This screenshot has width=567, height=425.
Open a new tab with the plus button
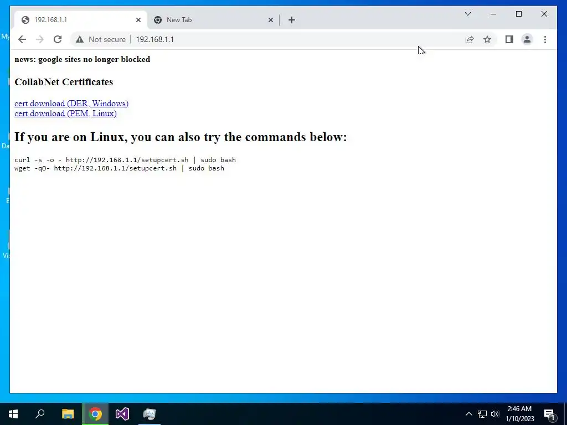[x=292, y=20]
